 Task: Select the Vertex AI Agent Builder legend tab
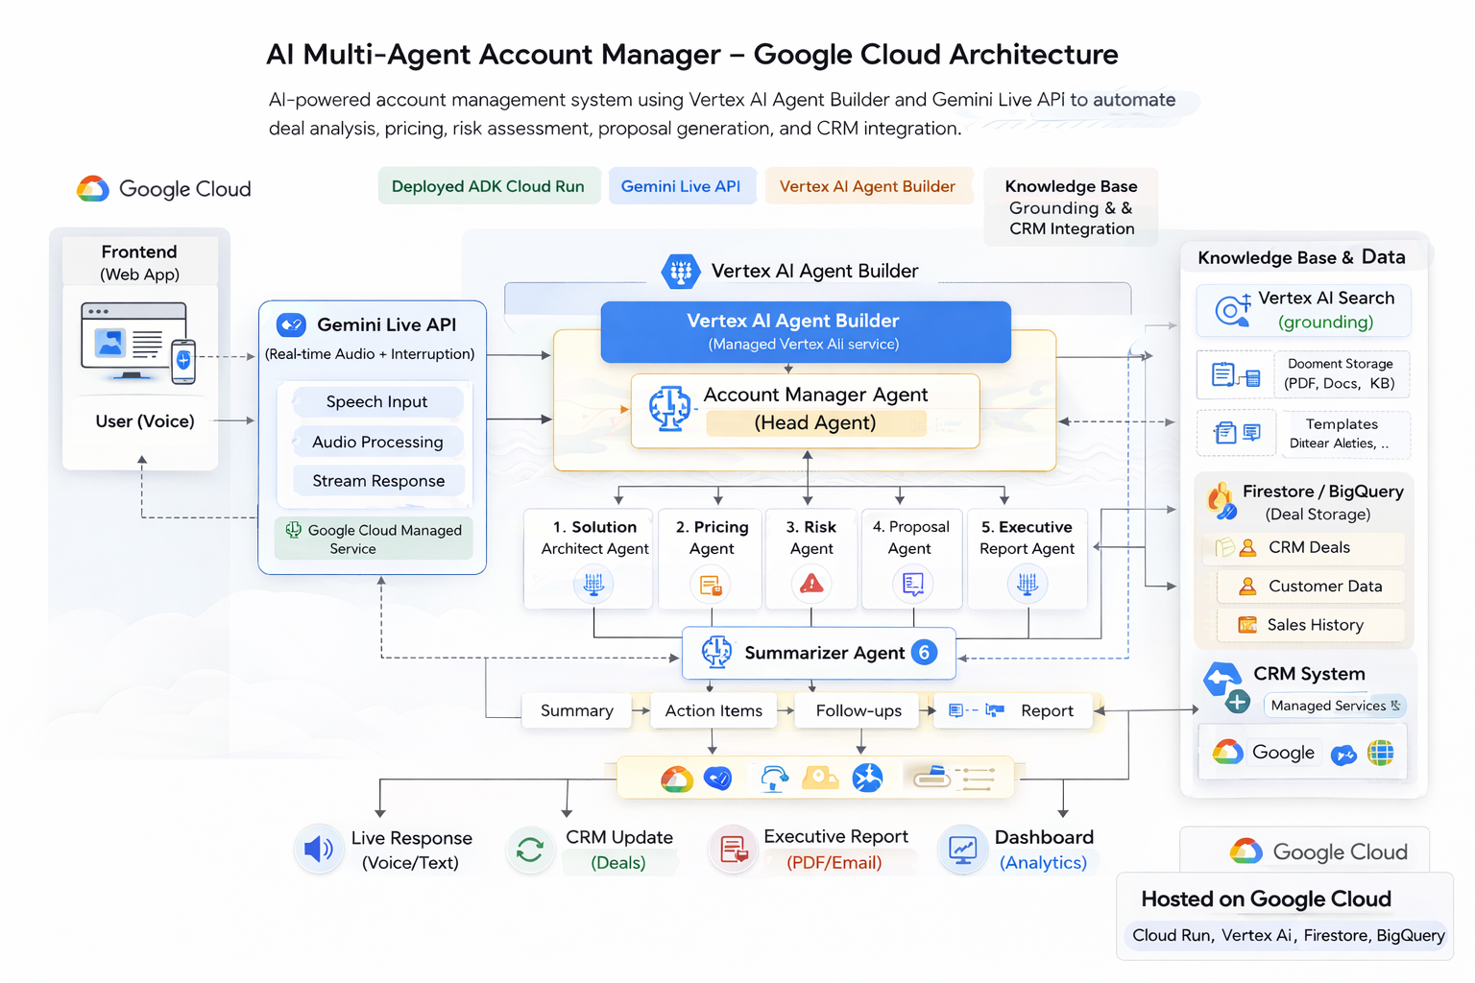click(868, 186)
